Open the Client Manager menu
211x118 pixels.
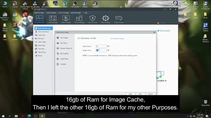click(x=51, y=13)
